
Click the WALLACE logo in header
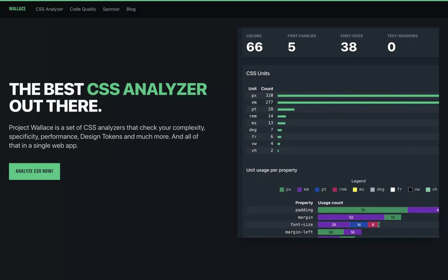17,9
